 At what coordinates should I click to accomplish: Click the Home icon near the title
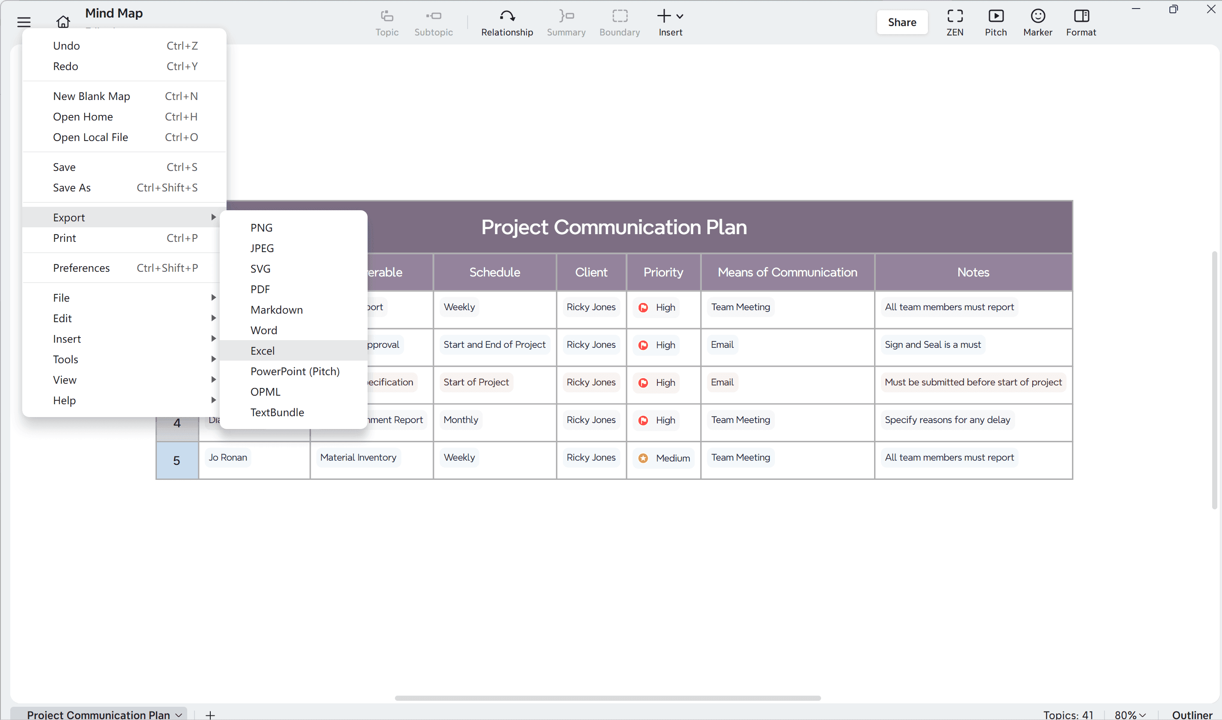[64, 22]
